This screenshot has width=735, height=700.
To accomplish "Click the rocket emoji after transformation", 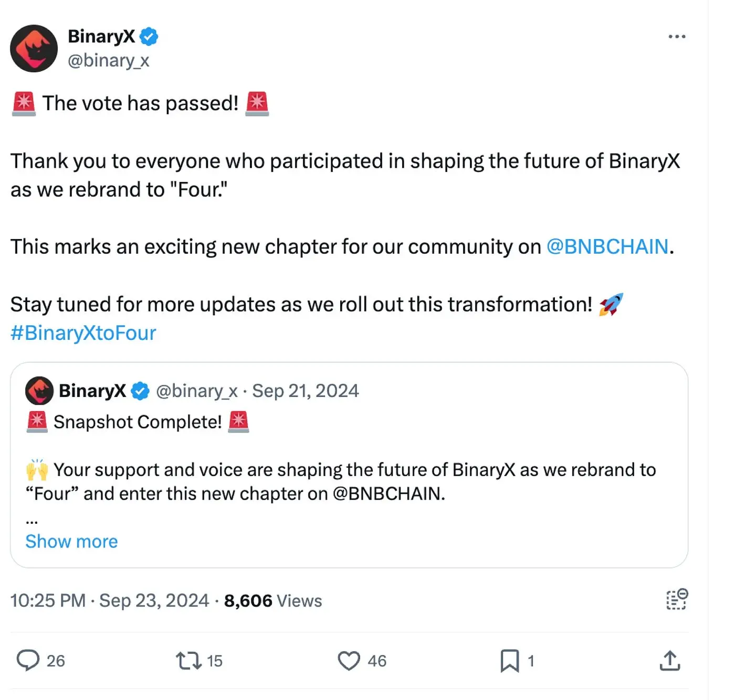I will pyautogui.click(x=611, y=304).
